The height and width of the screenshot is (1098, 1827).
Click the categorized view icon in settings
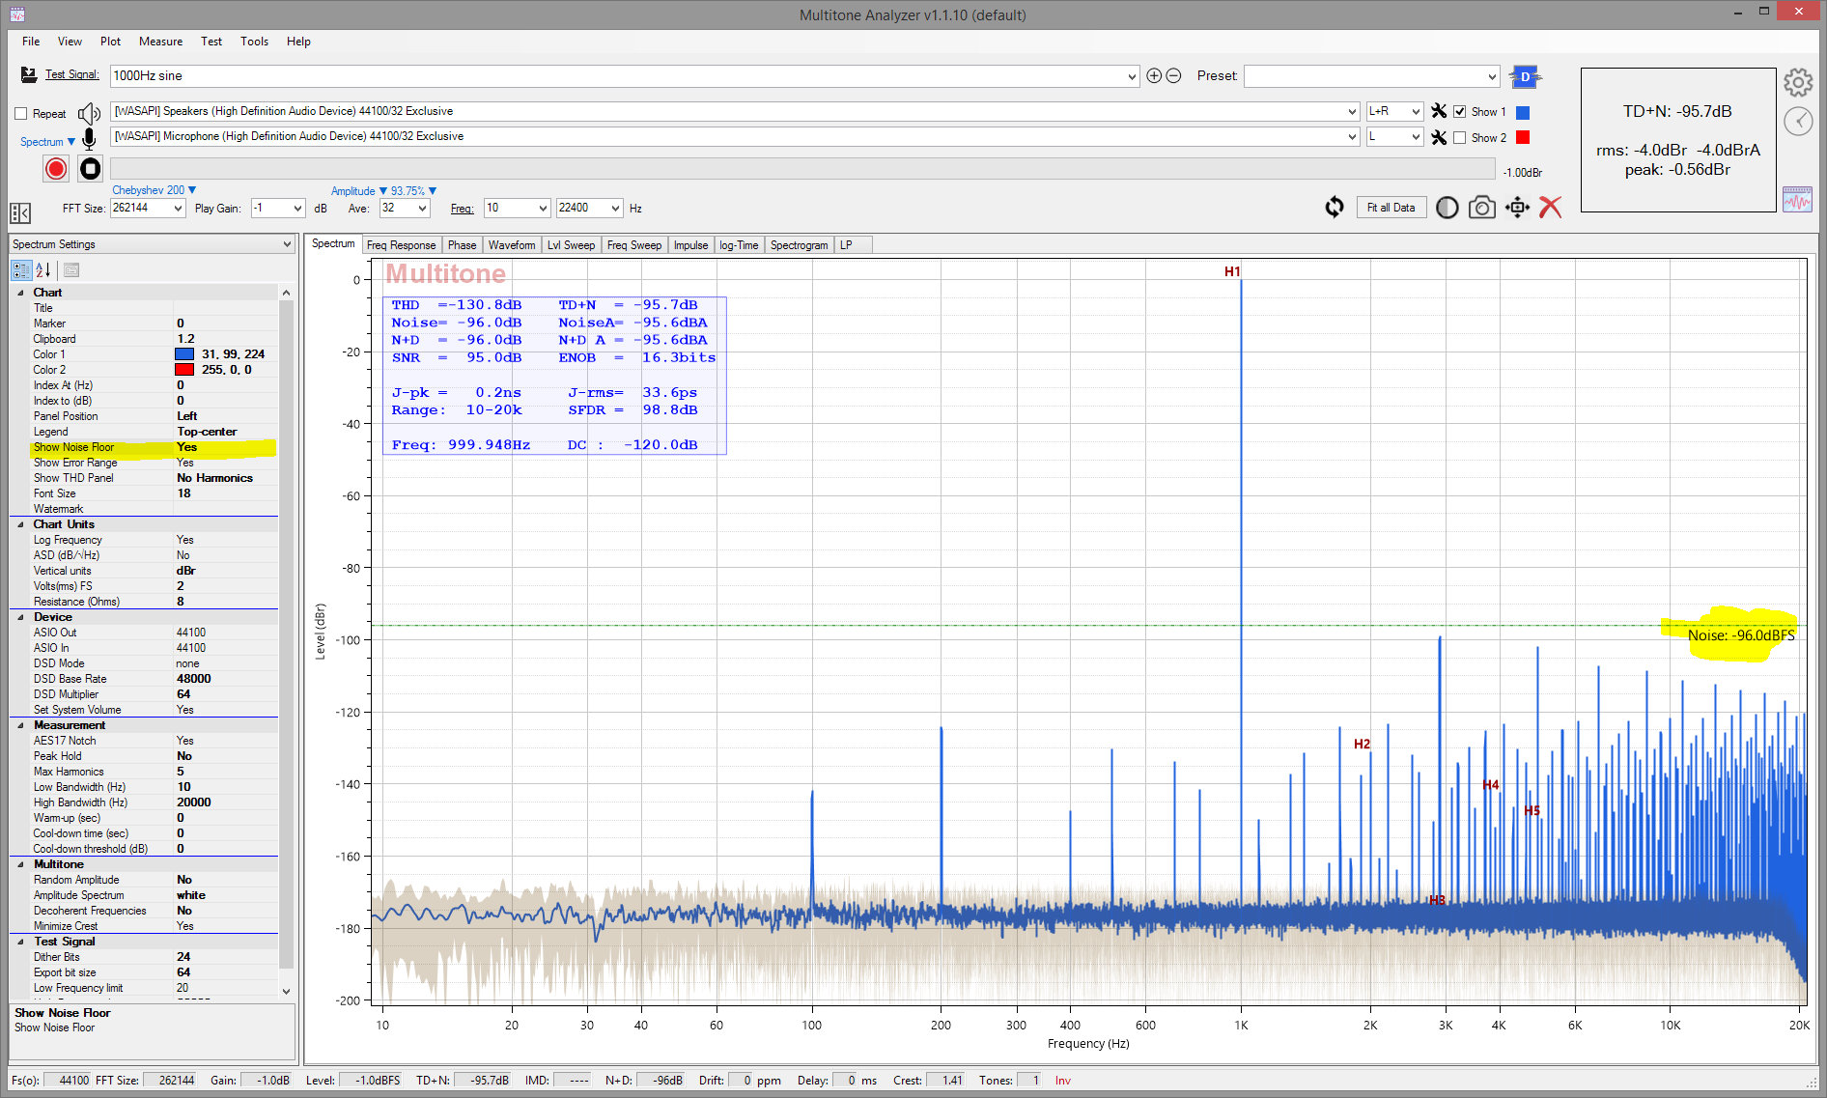[21, 270]
